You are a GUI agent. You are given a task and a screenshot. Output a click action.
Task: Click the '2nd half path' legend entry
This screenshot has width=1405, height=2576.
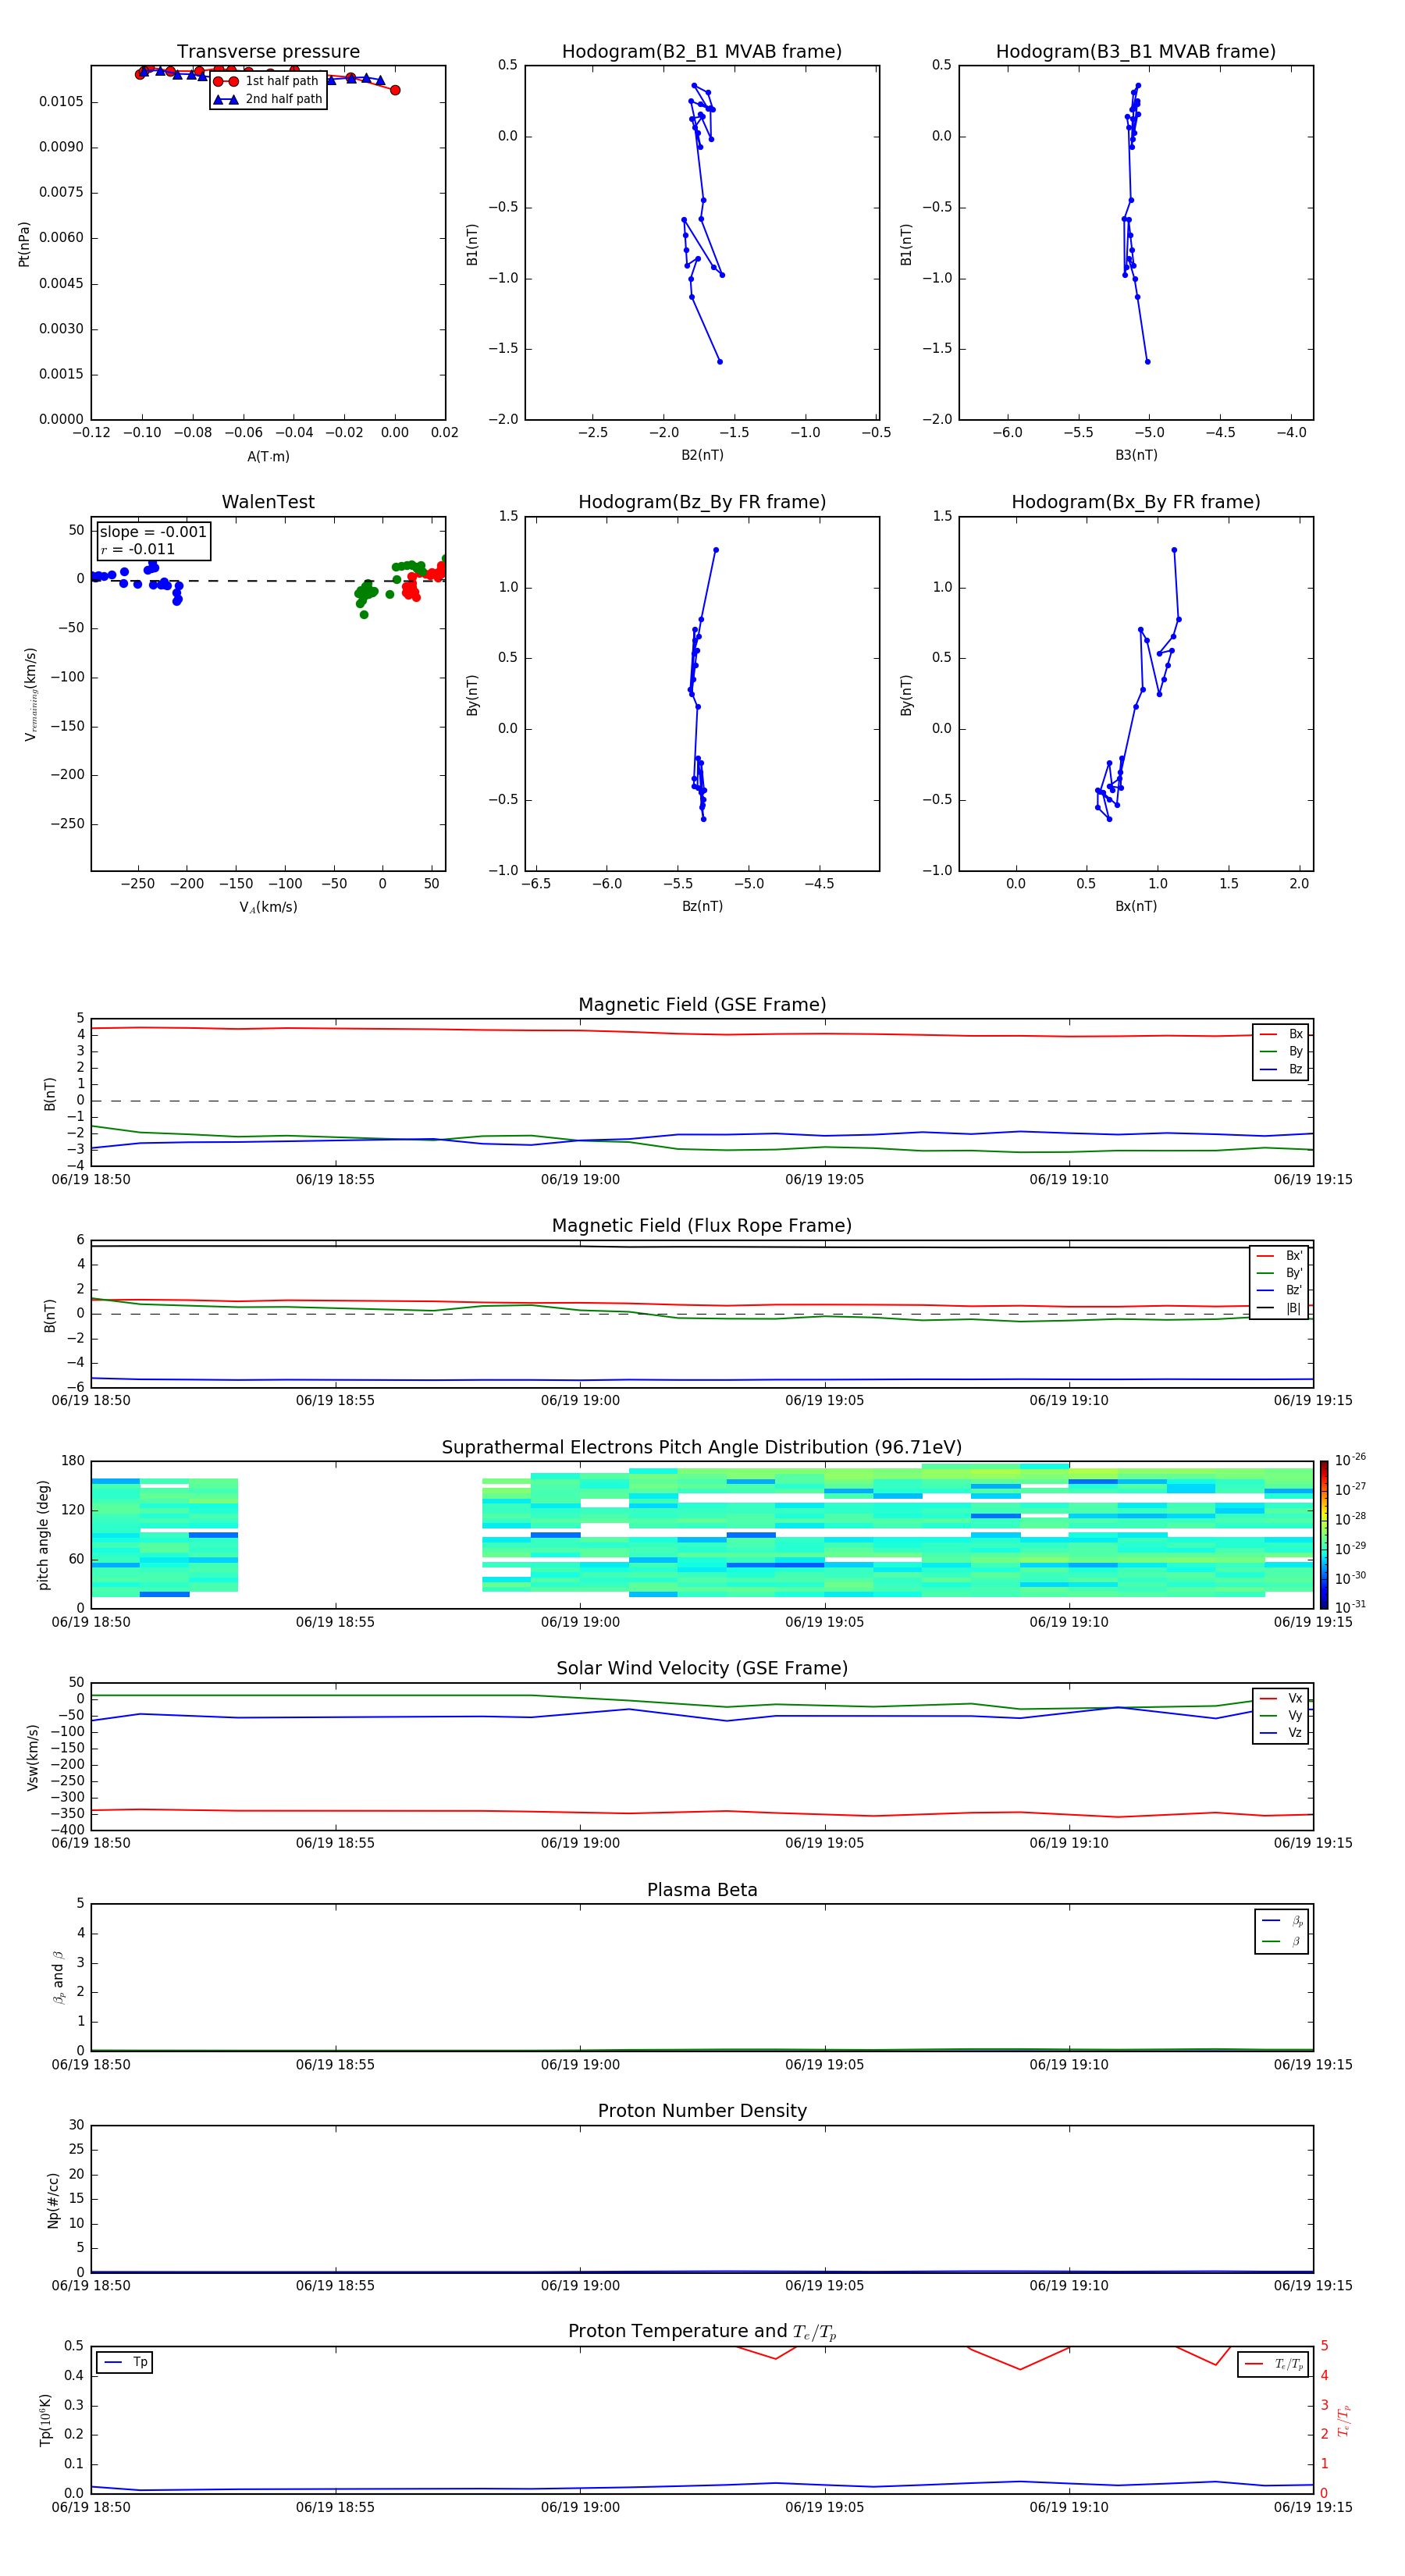[268, 99]
